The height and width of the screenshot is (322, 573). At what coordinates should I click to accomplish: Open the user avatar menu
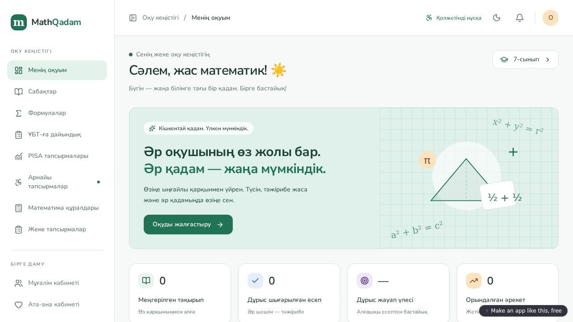point(551,18)
